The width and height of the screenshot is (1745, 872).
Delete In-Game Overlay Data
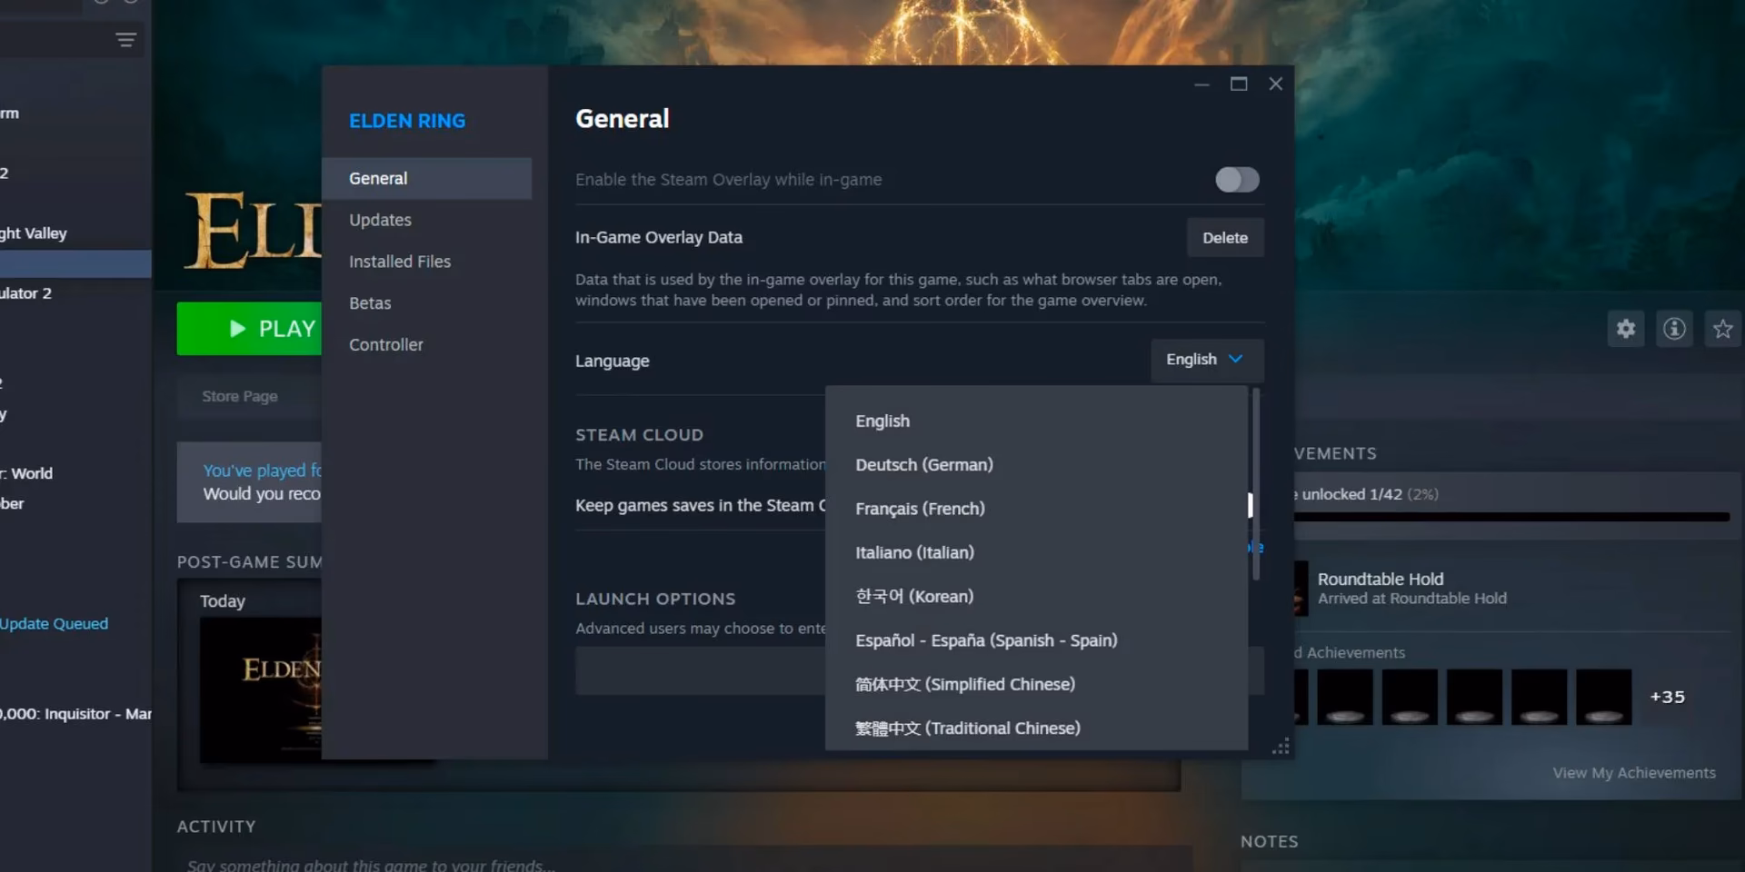(1224, 237)
